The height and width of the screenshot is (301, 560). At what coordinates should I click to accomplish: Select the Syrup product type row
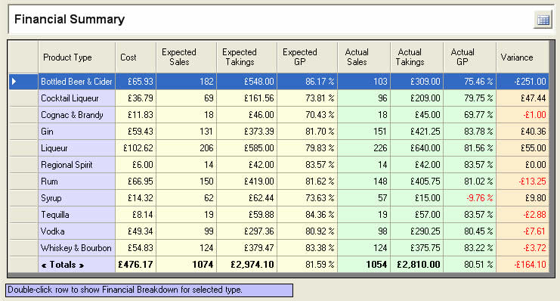tap(77, 198)
